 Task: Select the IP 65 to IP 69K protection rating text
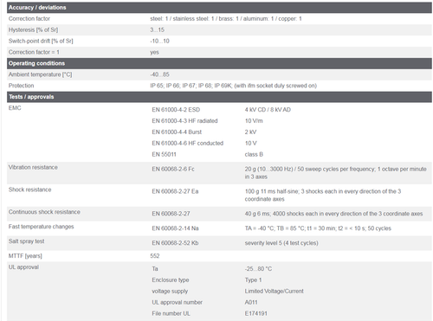tap(233, 86)
